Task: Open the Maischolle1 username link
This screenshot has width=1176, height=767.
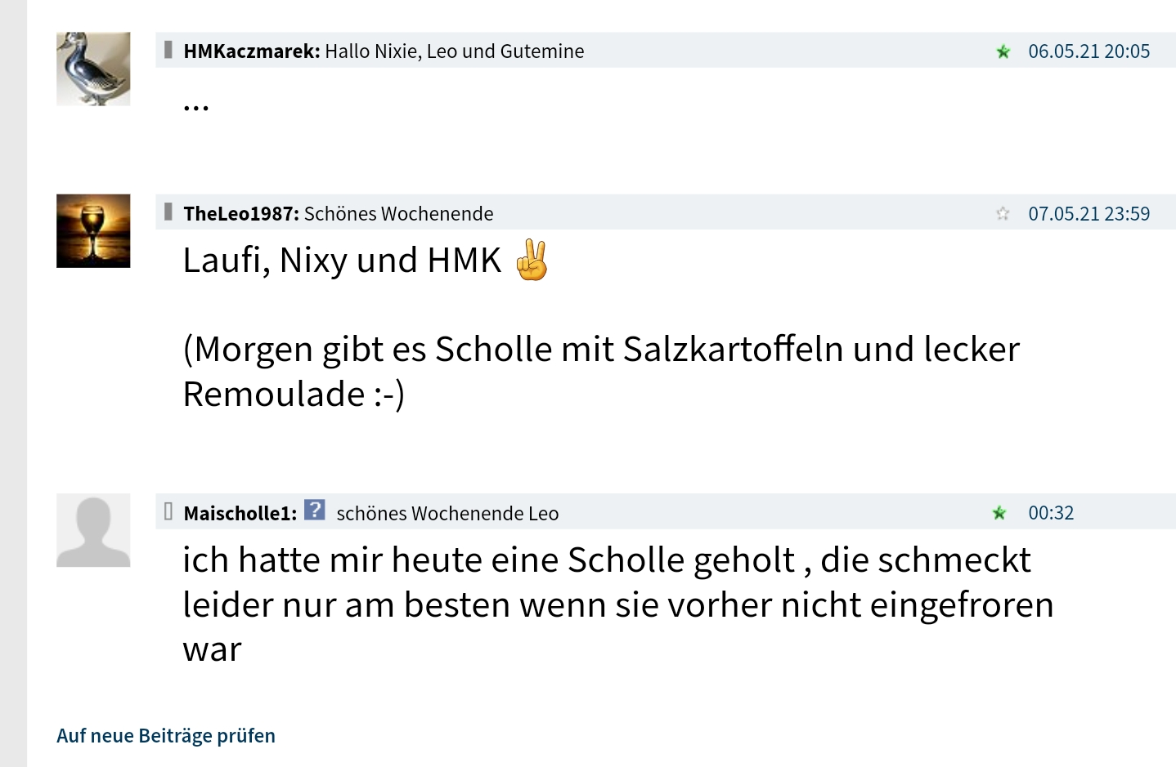Action: [240, 514]
